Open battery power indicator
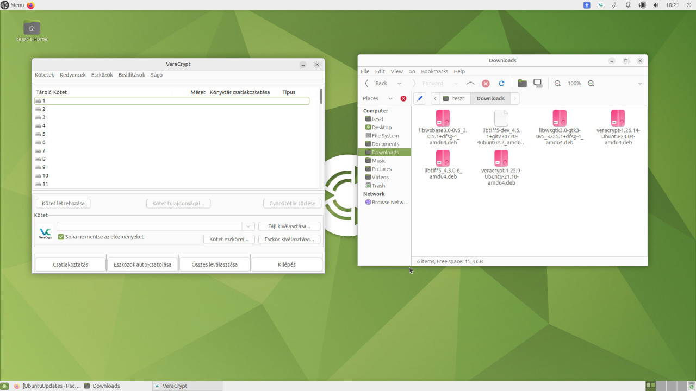The width and height of the screenshot is (696, 391). pyautogui.click(x=642, y=5)
